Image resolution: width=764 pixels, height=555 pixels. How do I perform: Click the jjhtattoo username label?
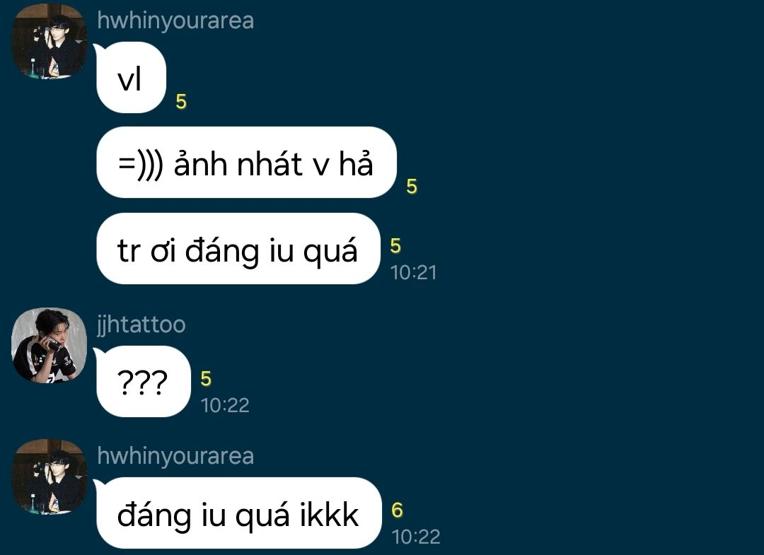click(141, 325)
